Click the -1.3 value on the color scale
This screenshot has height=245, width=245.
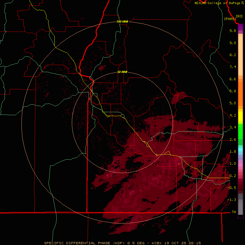(232, 200)
